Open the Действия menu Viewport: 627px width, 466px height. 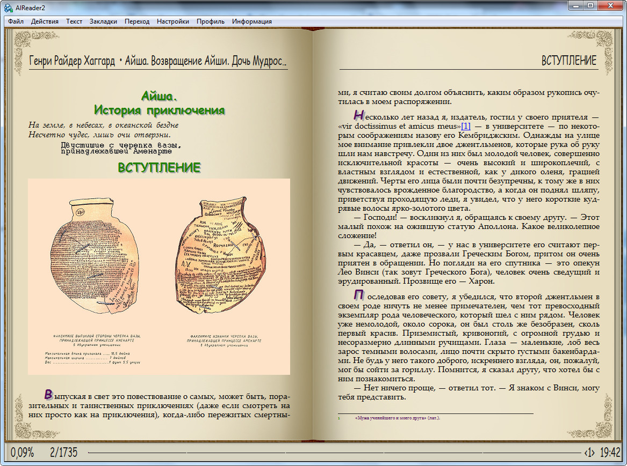(45, 21)
